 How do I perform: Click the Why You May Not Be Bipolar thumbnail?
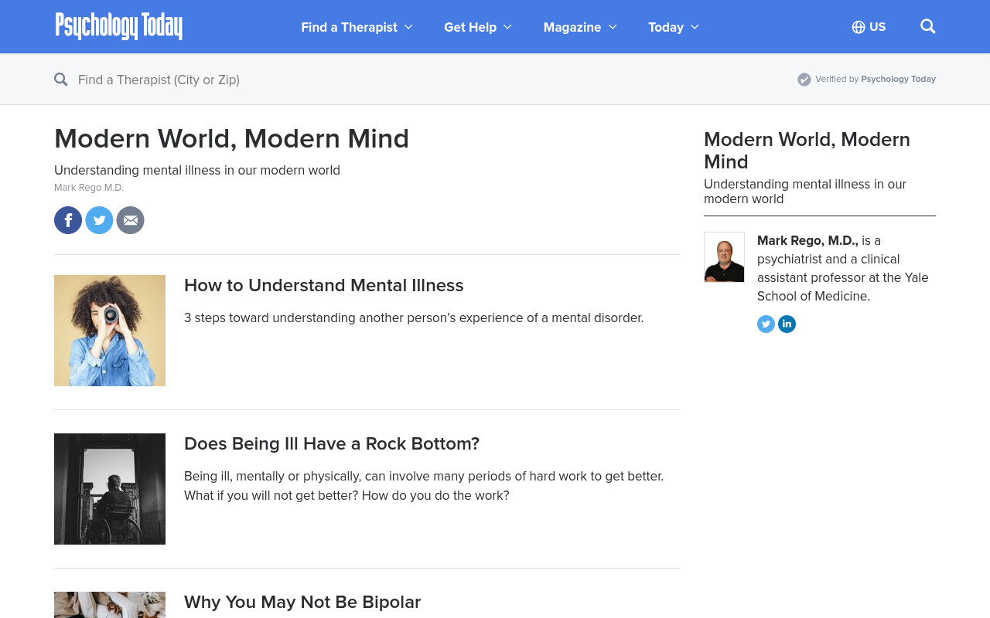[x=110, y=605]
